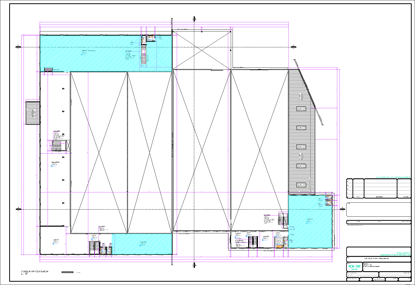Click the PLANTA PAV. SUPERIOR title
The height and width of the screenshot is (285, 415).
(35, 271)
